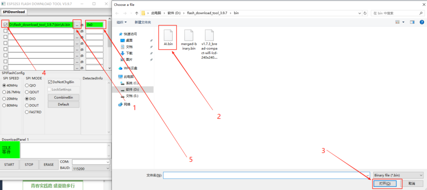The image size is (427, 190).
Task: Open the 组织 dropdown menu
Action: [122, 23]
